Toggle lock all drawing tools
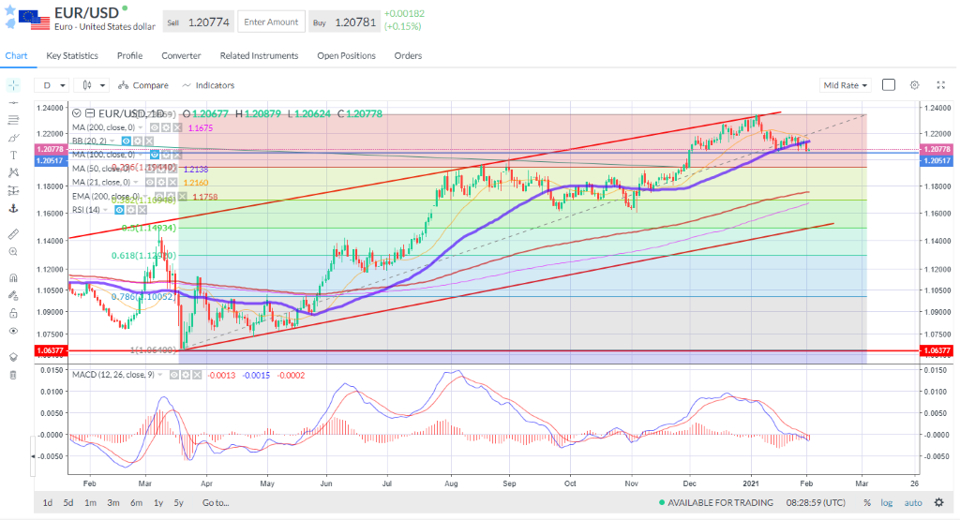960x520 pixels. coord(13,313)
